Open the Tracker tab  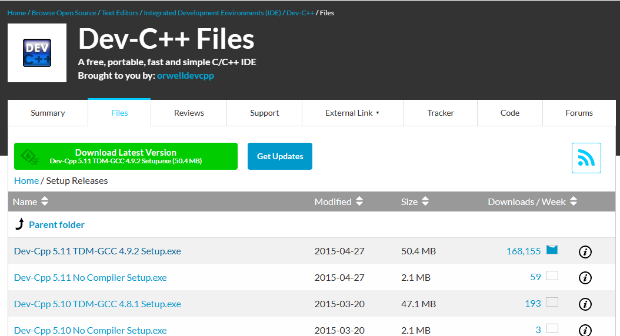(x=441, y=113)
